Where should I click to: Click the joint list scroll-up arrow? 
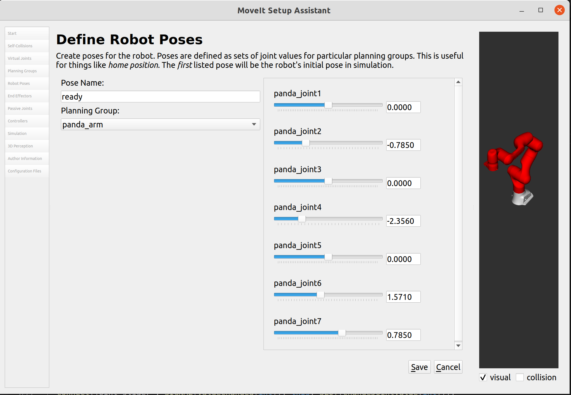click(458, 82)
